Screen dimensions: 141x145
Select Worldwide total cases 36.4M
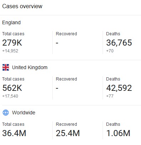[14, 133]
